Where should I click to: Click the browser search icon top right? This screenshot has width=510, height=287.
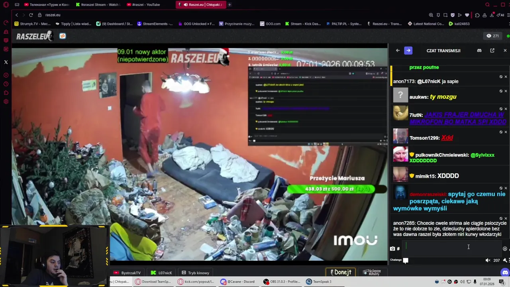tap(487, 5)
